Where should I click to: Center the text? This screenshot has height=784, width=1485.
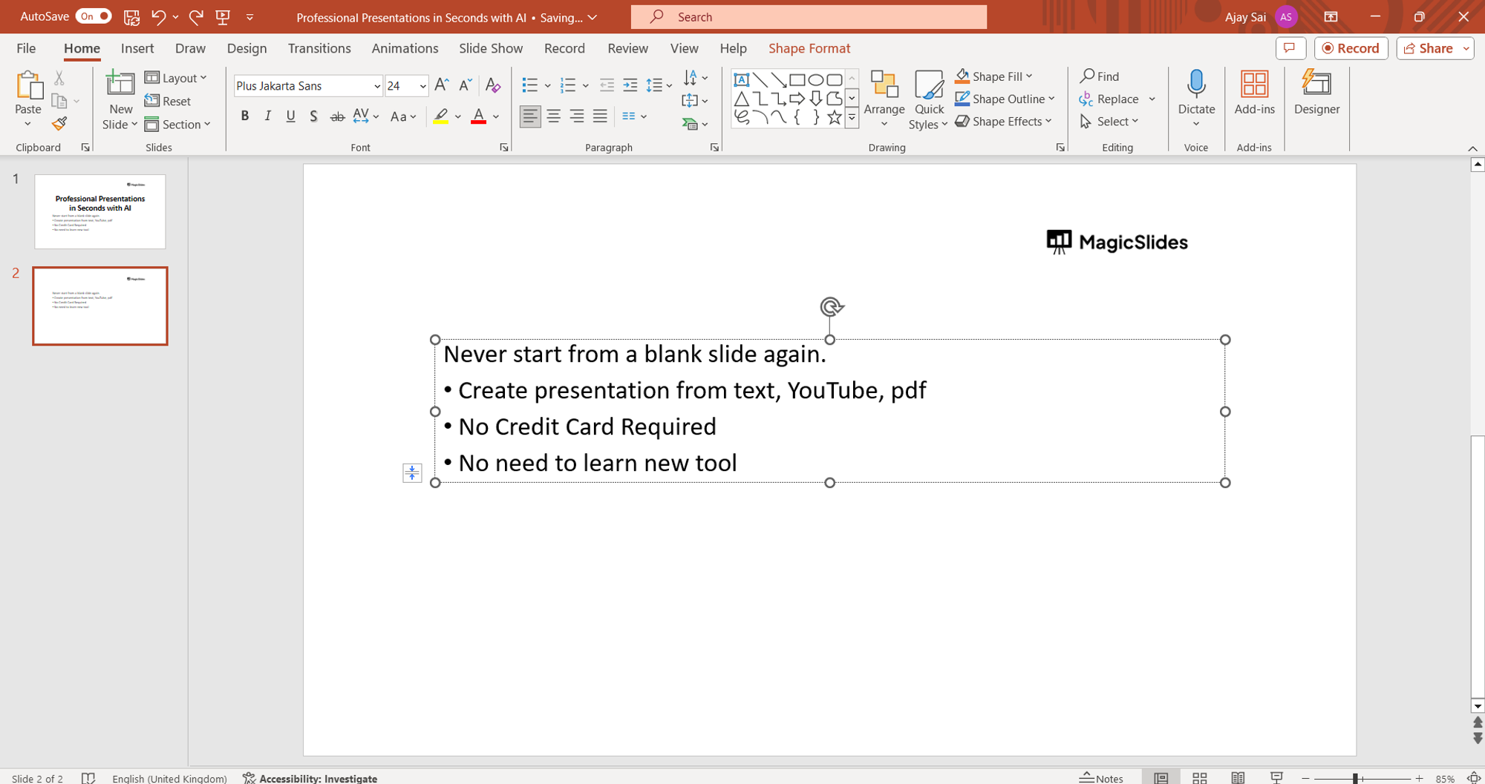coord(554,116)
